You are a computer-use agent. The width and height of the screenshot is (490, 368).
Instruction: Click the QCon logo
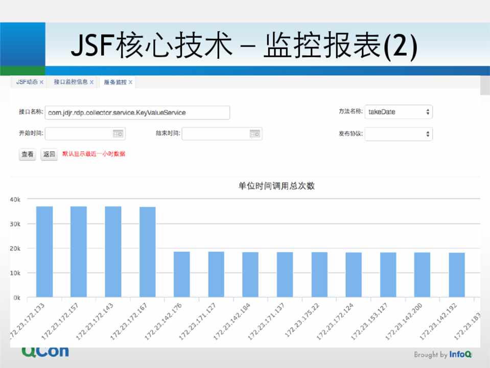tap(45, 352)
